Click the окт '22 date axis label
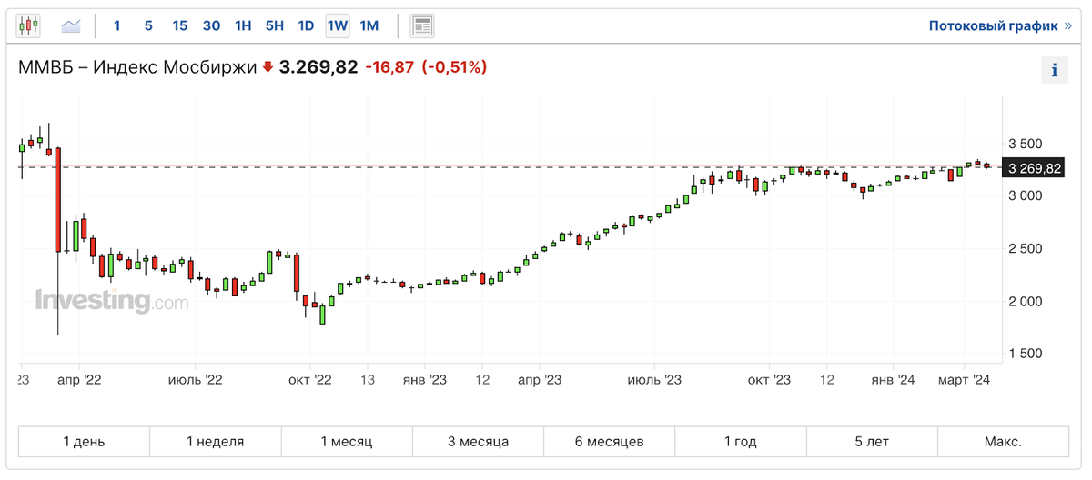Image resolution: width=1092 pixels, height=480 pixels. pyautogui.click(x=311, y=379)
